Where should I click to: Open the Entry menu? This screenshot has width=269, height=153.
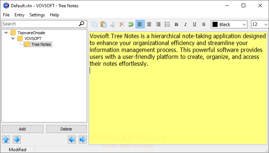click(19, 15)
